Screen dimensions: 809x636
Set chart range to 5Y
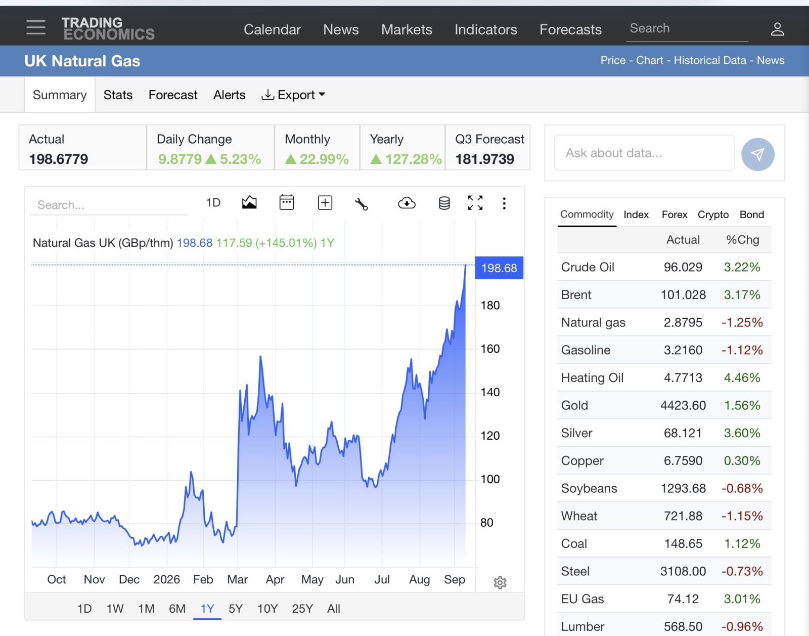tap(236, 609)
